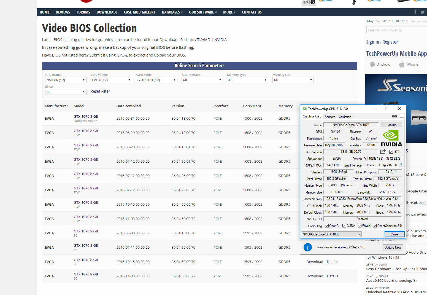Switch to the Sensors tab in GPU-Z

[x=330, y=117]
